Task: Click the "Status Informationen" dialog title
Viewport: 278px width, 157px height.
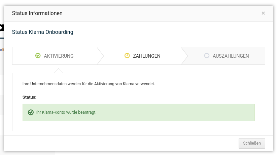Action: pyautogui.click(x=37, y=13)
